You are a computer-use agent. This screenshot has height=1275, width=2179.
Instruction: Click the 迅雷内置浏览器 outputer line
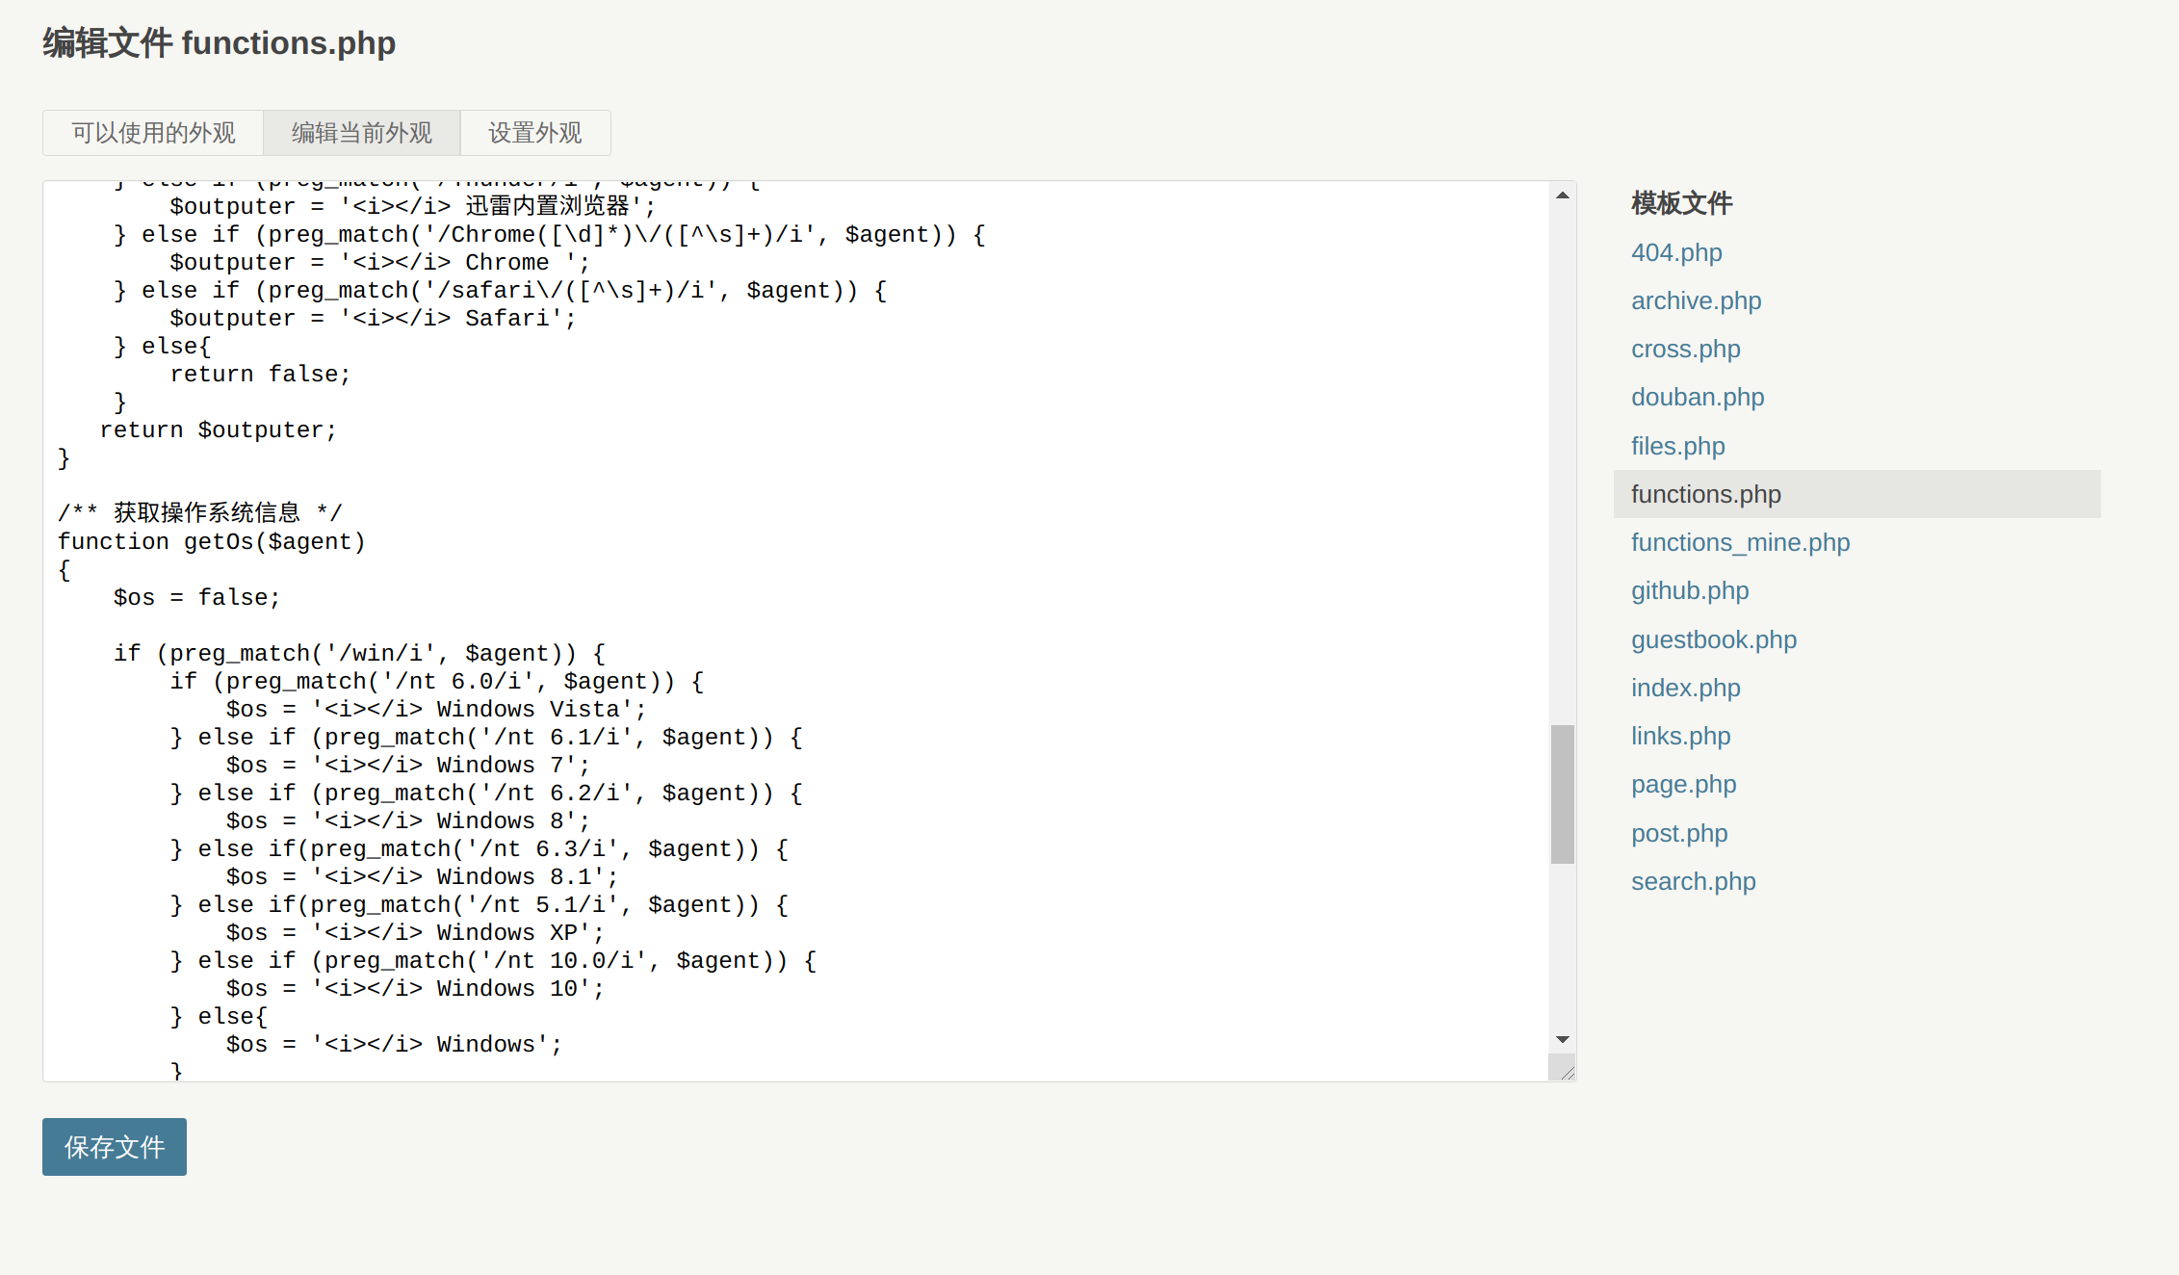[x=412, y=206]
